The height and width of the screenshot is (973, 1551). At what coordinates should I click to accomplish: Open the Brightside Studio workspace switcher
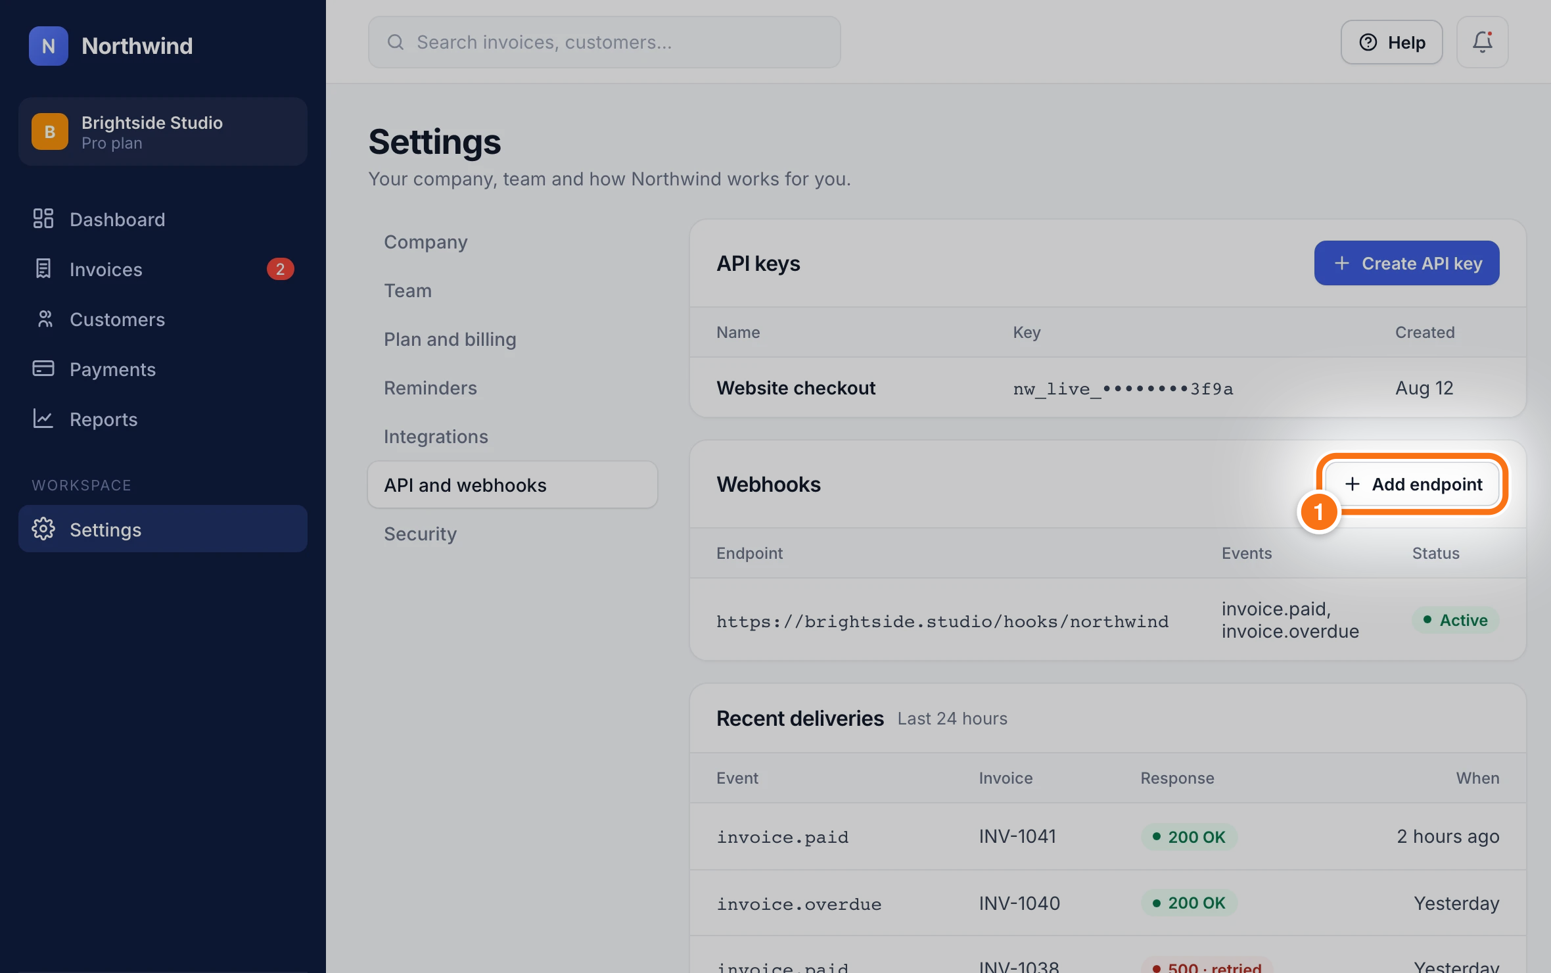[x=163, y=131]
